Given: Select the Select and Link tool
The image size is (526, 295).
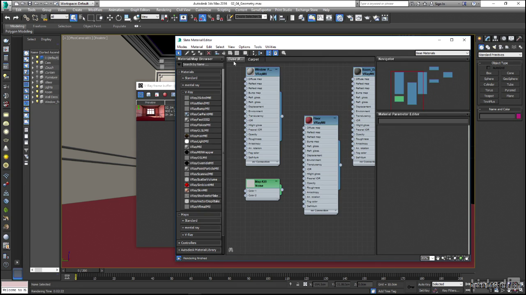Looking at the screenshot, I should click(26, 18).
